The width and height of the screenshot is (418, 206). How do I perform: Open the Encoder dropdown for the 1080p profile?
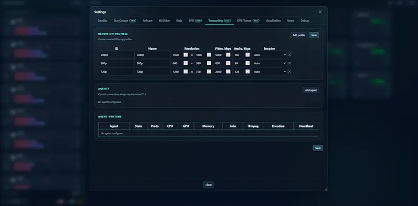pyautogui.click(x=270, y=55)
